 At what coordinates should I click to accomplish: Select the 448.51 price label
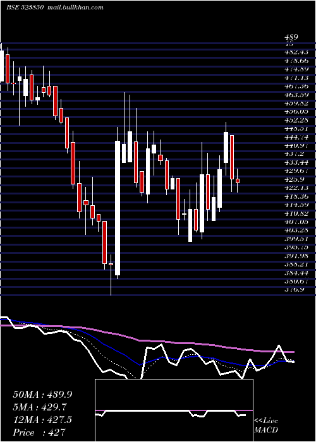click(296, 129)
